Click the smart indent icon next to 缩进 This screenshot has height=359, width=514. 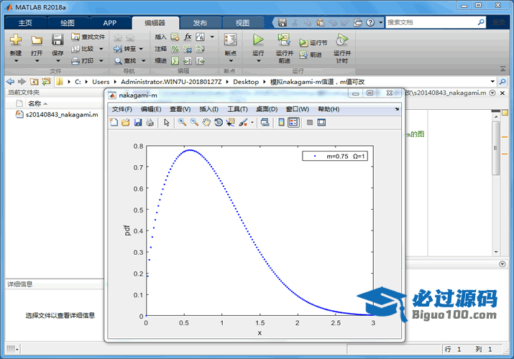coord(175,61)
